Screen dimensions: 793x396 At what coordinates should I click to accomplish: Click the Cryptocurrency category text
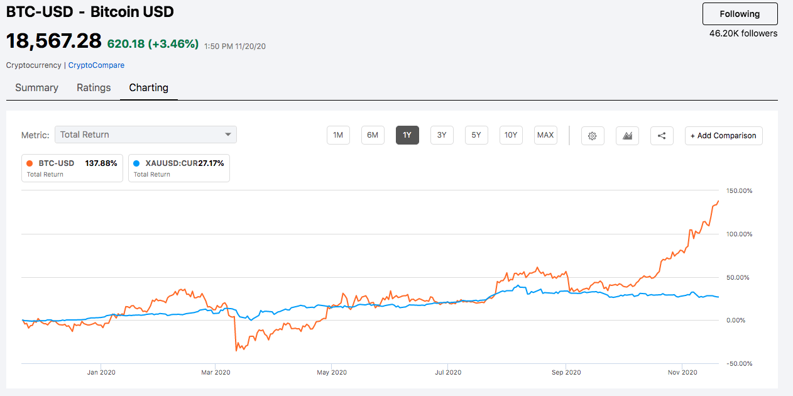click(34, 65)
